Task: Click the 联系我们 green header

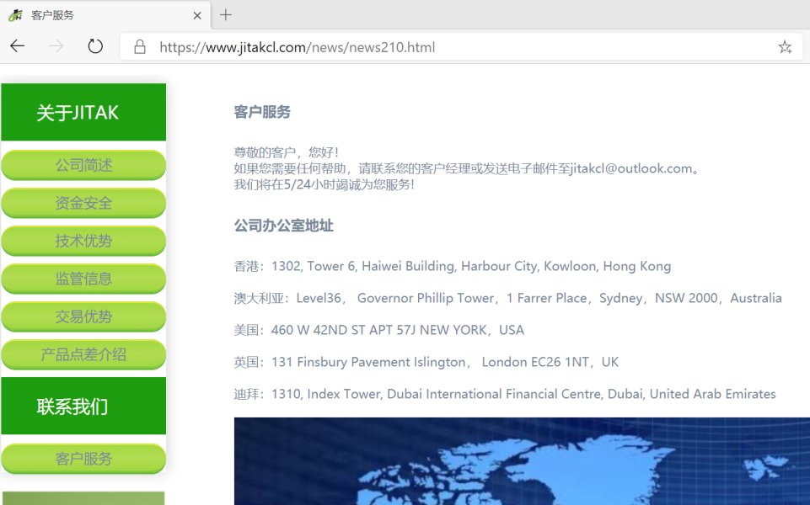Action: (83, 406)
